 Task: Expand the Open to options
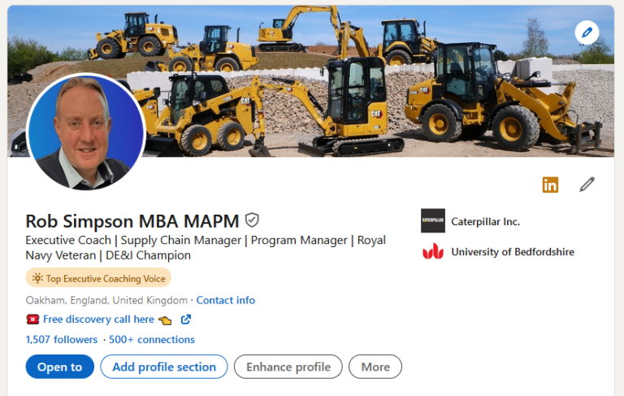(x=59, y=367)
